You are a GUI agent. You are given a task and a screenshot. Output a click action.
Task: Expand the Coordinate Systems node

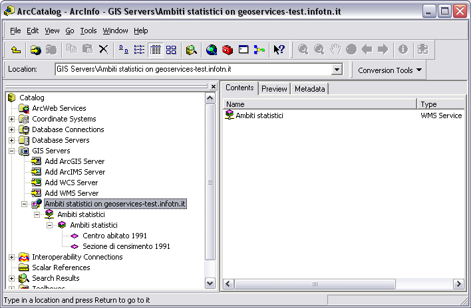coord(11,119)
